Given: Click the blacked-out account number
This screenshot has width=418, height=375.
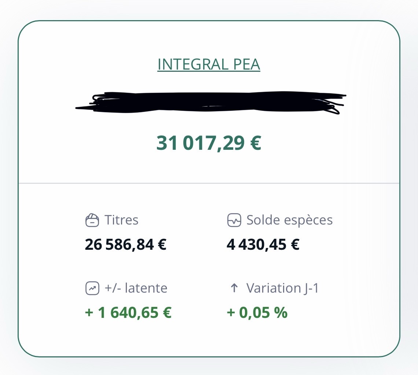Looking at the screenshot, I should (x=211, y=102).
